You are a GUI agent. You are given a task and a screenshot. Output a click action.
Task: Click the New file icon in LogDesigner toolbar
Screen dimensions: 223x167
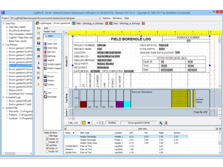click(39, 33)
